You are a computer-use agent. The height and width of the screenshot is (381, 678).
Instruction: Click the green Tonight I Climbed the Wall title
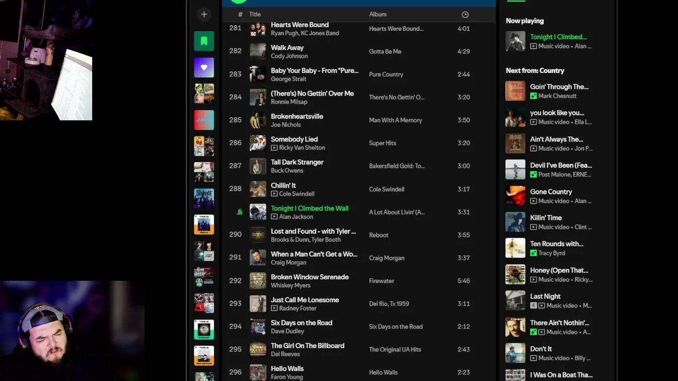click(310, 208)
